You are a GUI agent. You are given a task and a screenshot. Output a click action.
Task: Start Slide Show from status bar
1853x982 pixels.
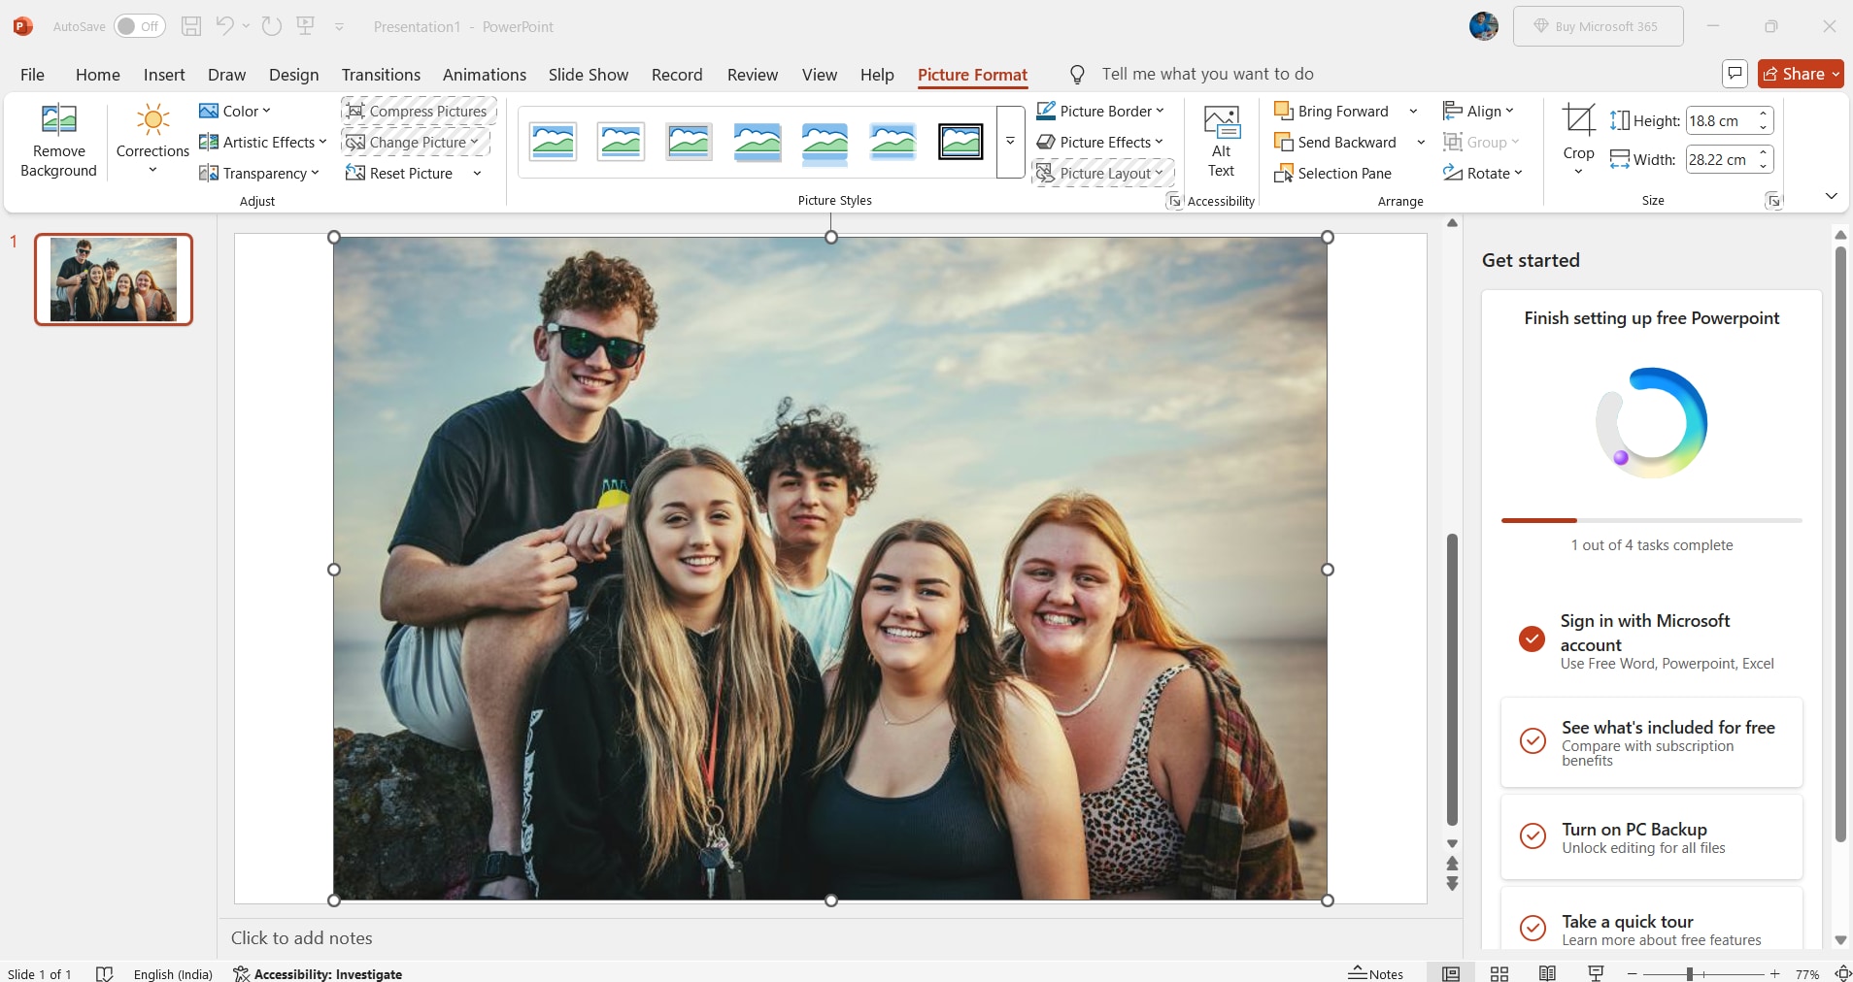(1596, 973)
